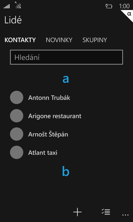133x222 pixels.
Task: Tap the plus icon to add a contact
Action: (77, 212)
